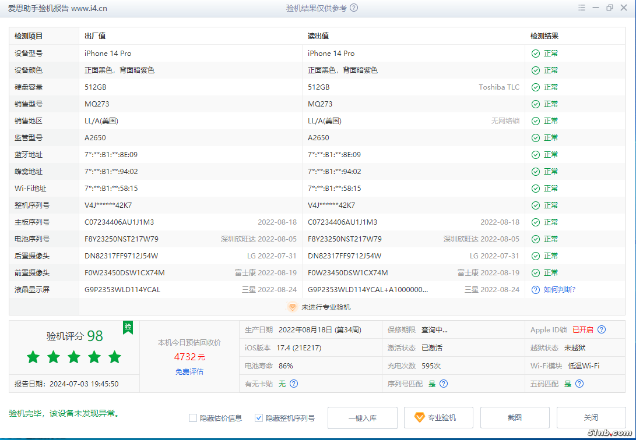This screenshot has height=440, width=636.
Task: Click factory battery serial F8Y23250NST217W79
Action: coord(121,239)
